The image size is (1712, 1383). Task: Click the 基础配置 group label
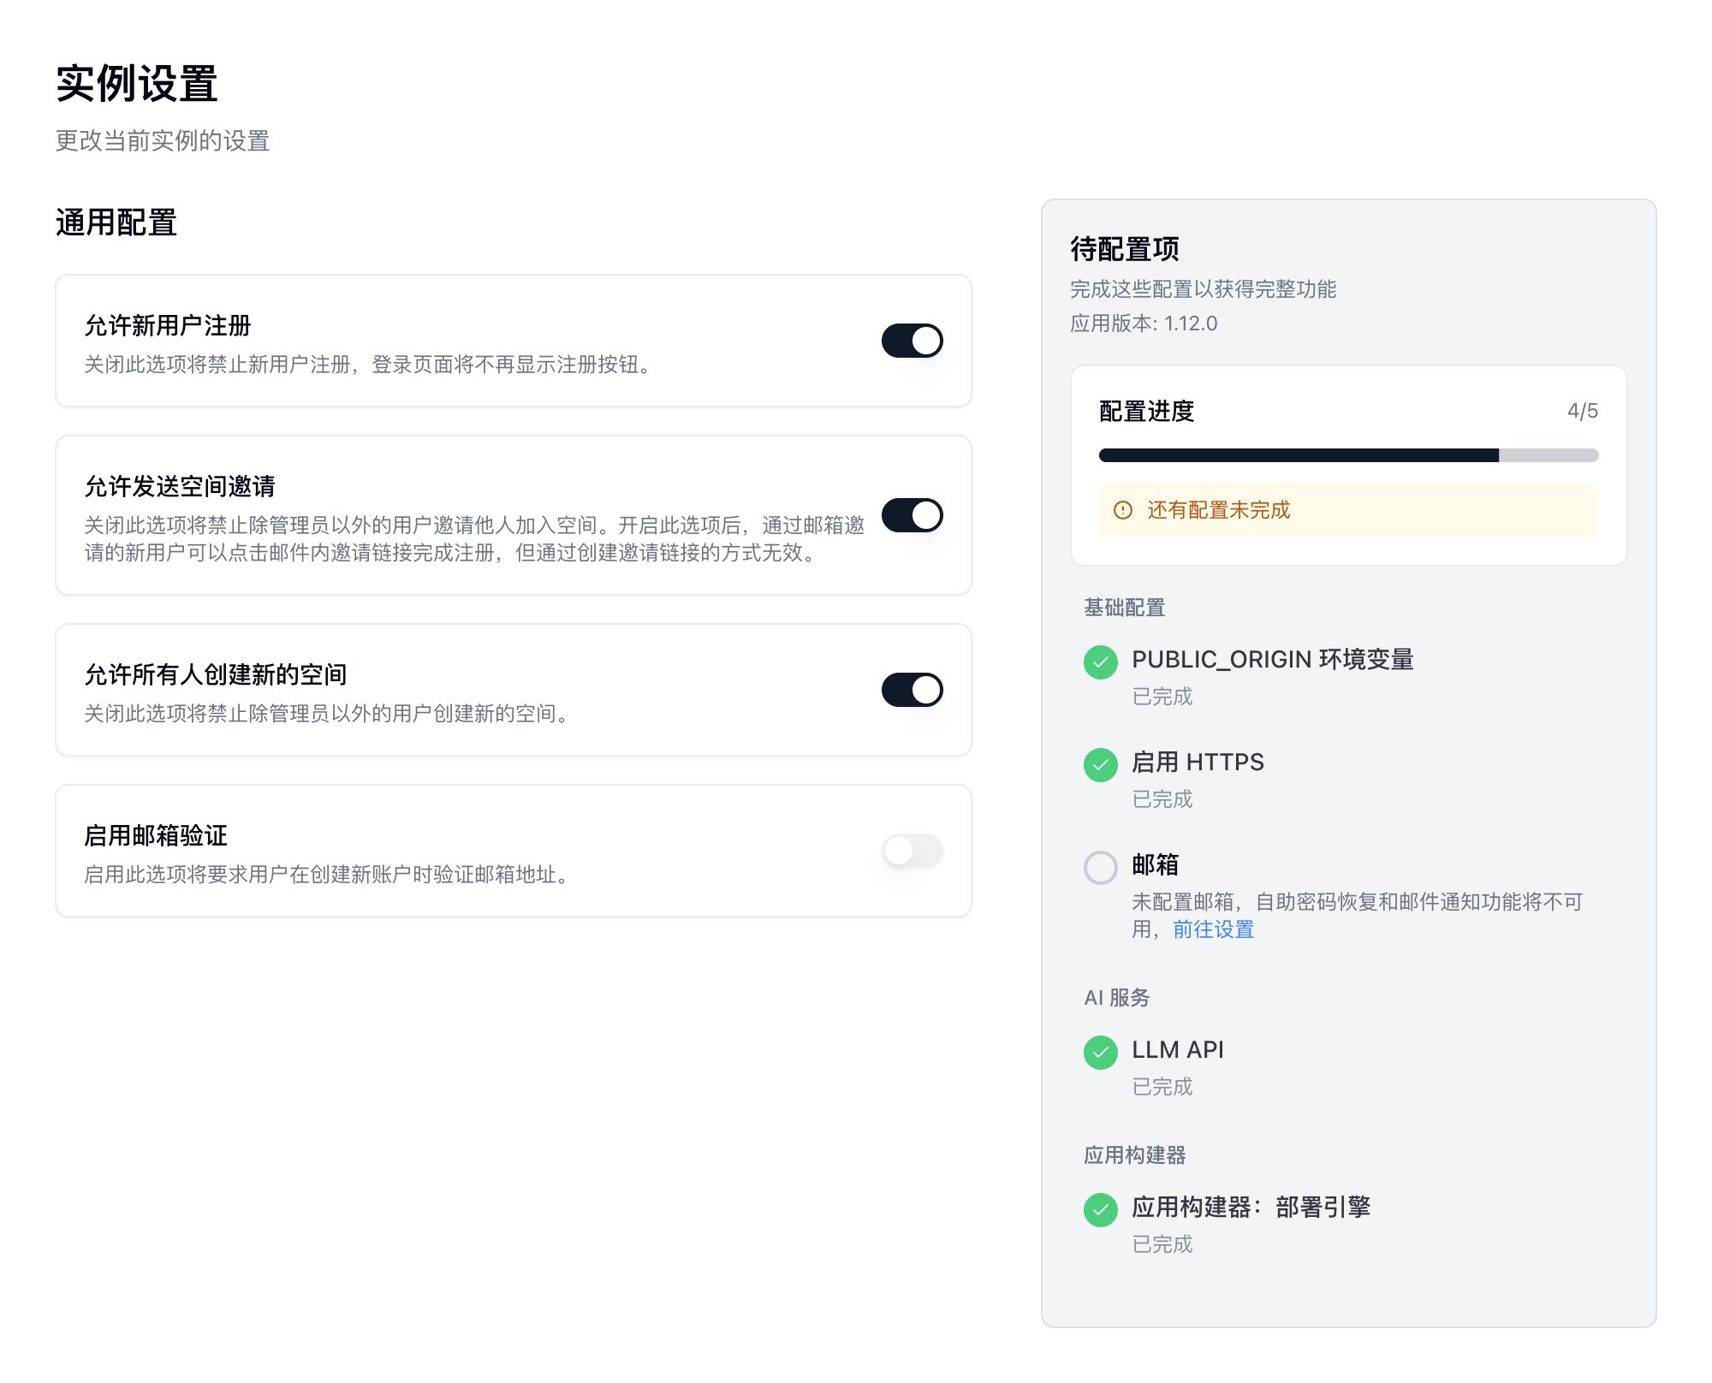[x=1125, y=608]
